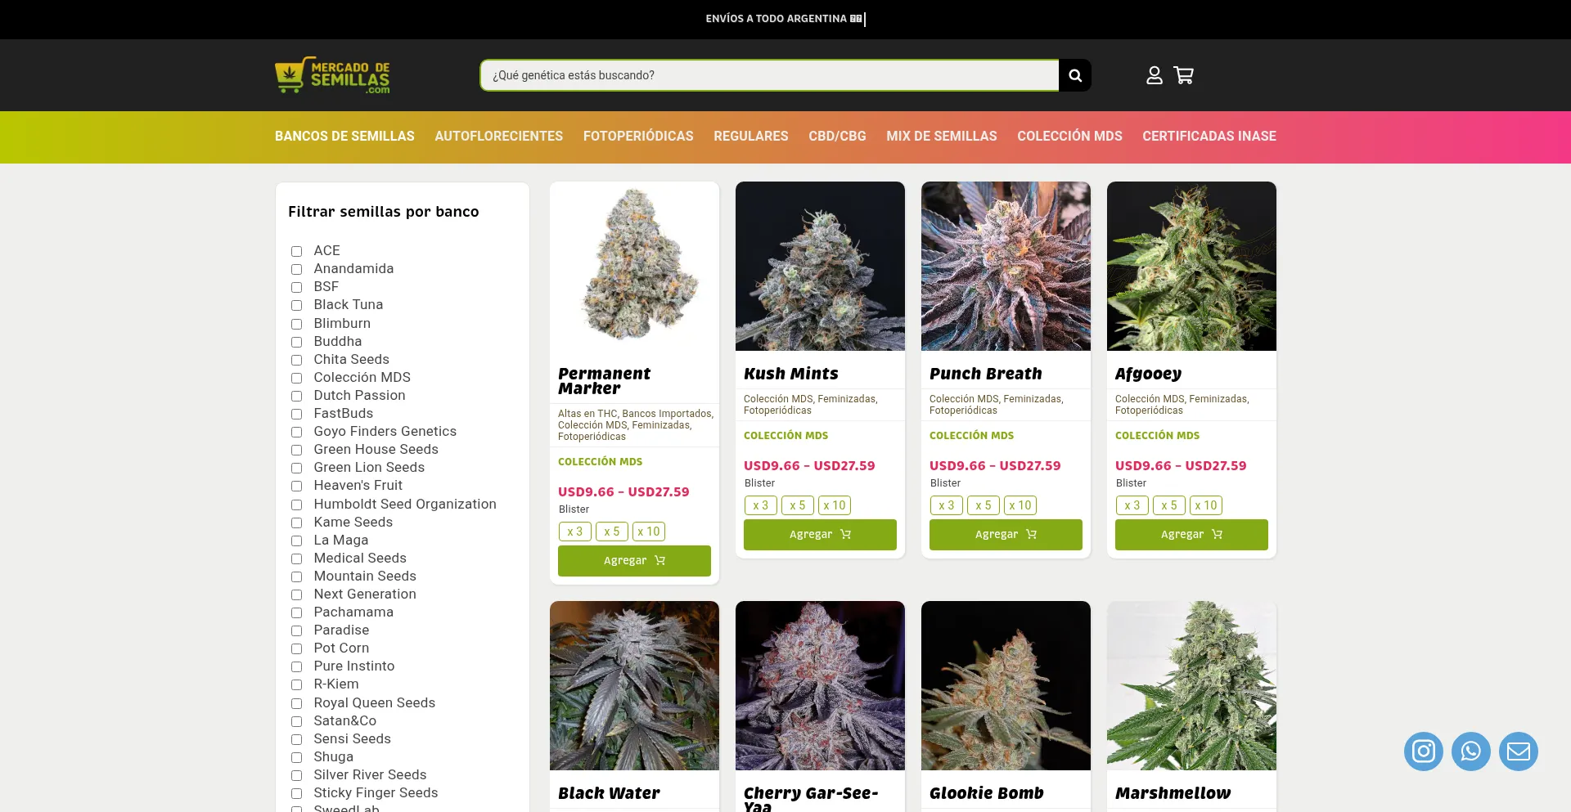Viewport: 1571px width, 812px height.
Task: Open the Punch Breath product title
Action: click(x=986, y=374)
